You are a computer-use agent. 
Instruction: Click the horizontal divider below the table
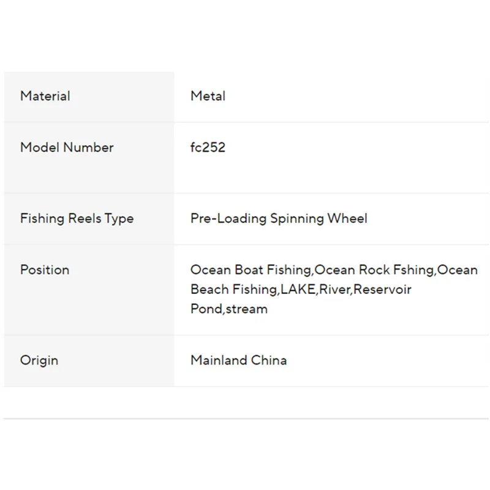click(x=245, y=419)
